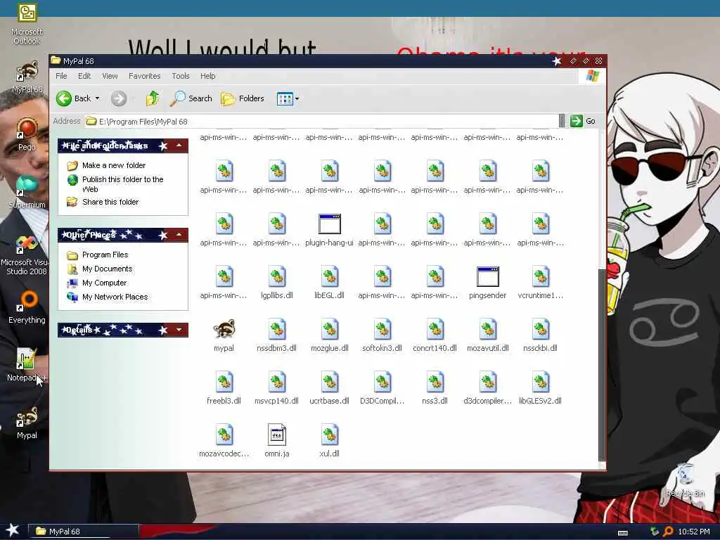Select the omni.ja file icon
Viewport: 720px width, 540px height.
(276, 435)
